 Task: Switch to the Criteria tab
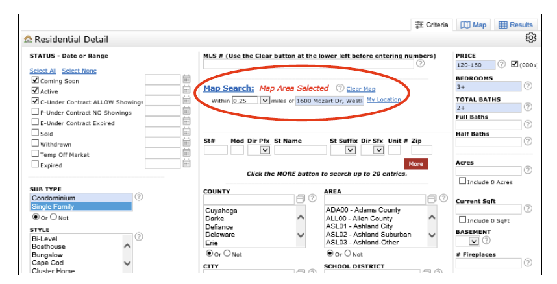click(x=432, y=25)
